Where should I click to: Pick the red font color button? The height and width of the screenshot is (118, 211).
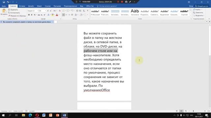click(57, 15)
